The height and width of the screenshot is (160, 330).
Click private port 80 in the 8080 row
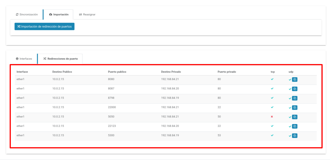219,79
